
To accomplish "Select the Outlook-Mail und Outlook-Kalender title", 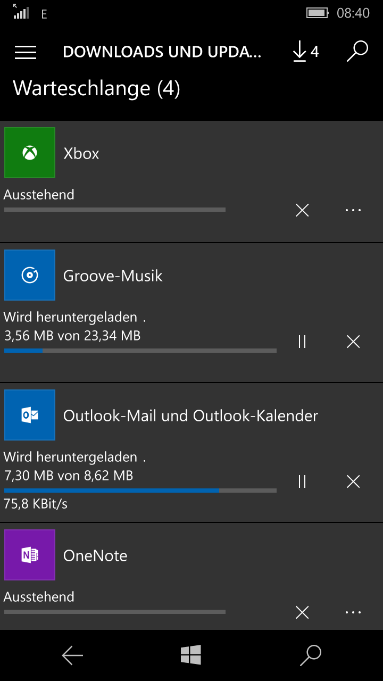I will coord(190,416).
